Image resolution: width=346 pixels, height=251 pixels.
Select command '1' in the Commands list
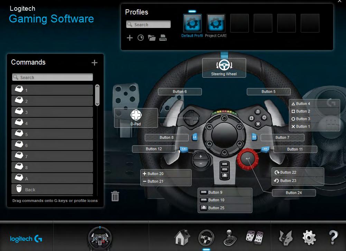coord(52,90)
